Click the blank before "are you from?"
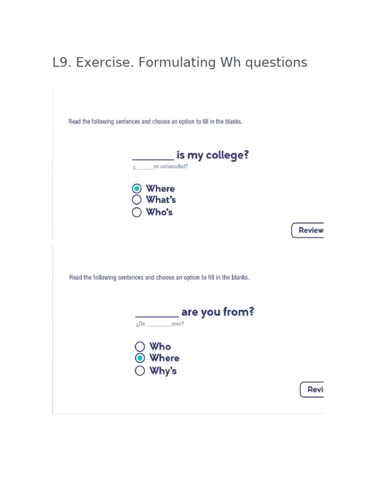 (157, 315)
